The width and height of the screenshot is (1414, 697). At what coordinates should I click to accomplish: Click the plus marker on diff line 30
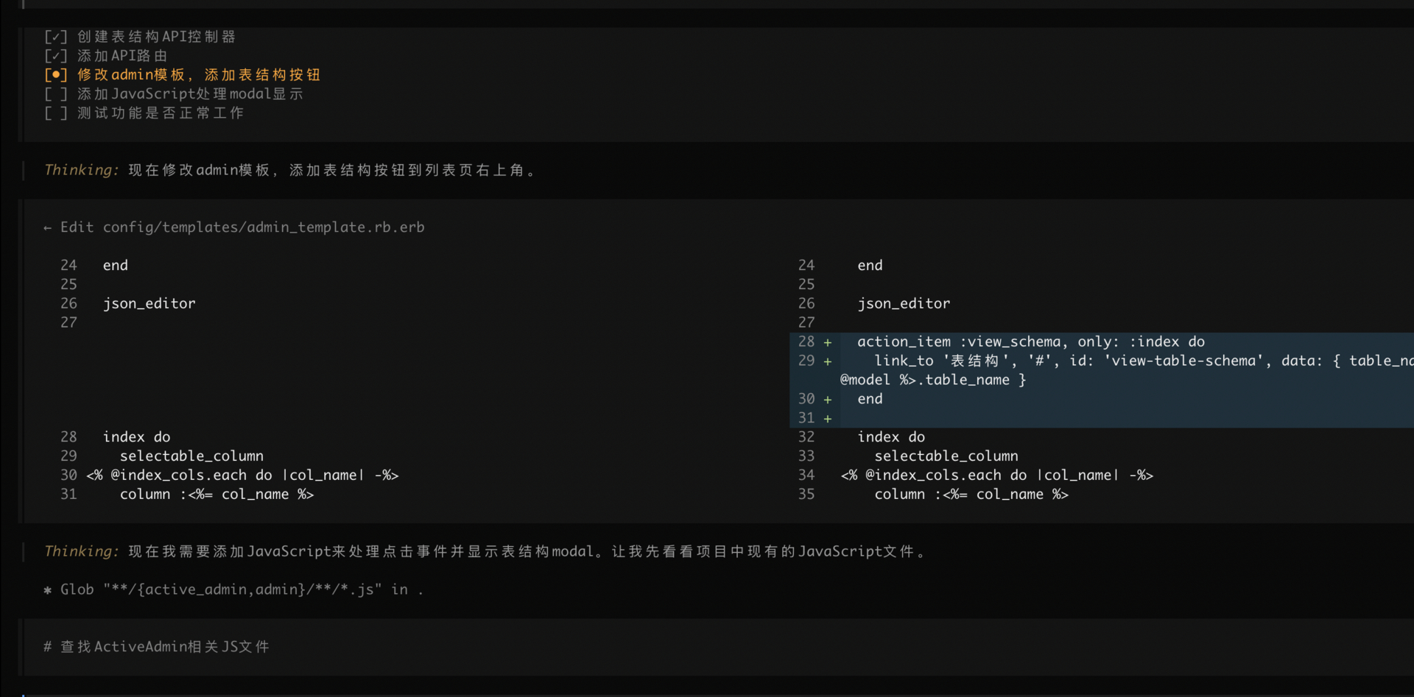(828, 400)
